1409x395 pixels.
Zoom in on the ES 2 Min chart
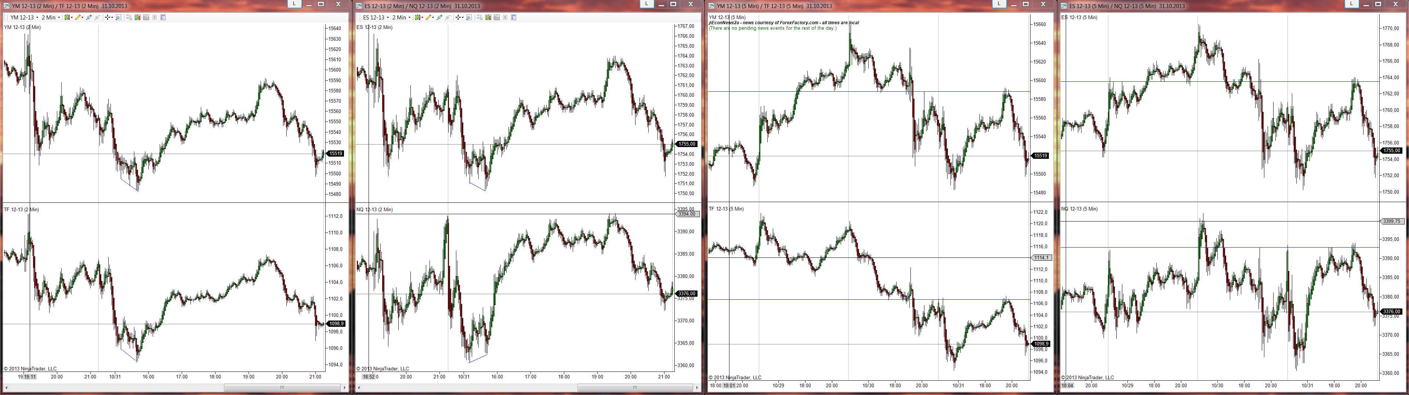439,18
